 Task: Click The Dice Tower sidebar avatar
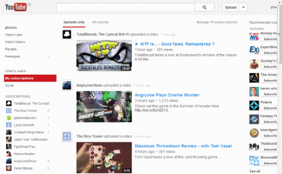[9, 110]
